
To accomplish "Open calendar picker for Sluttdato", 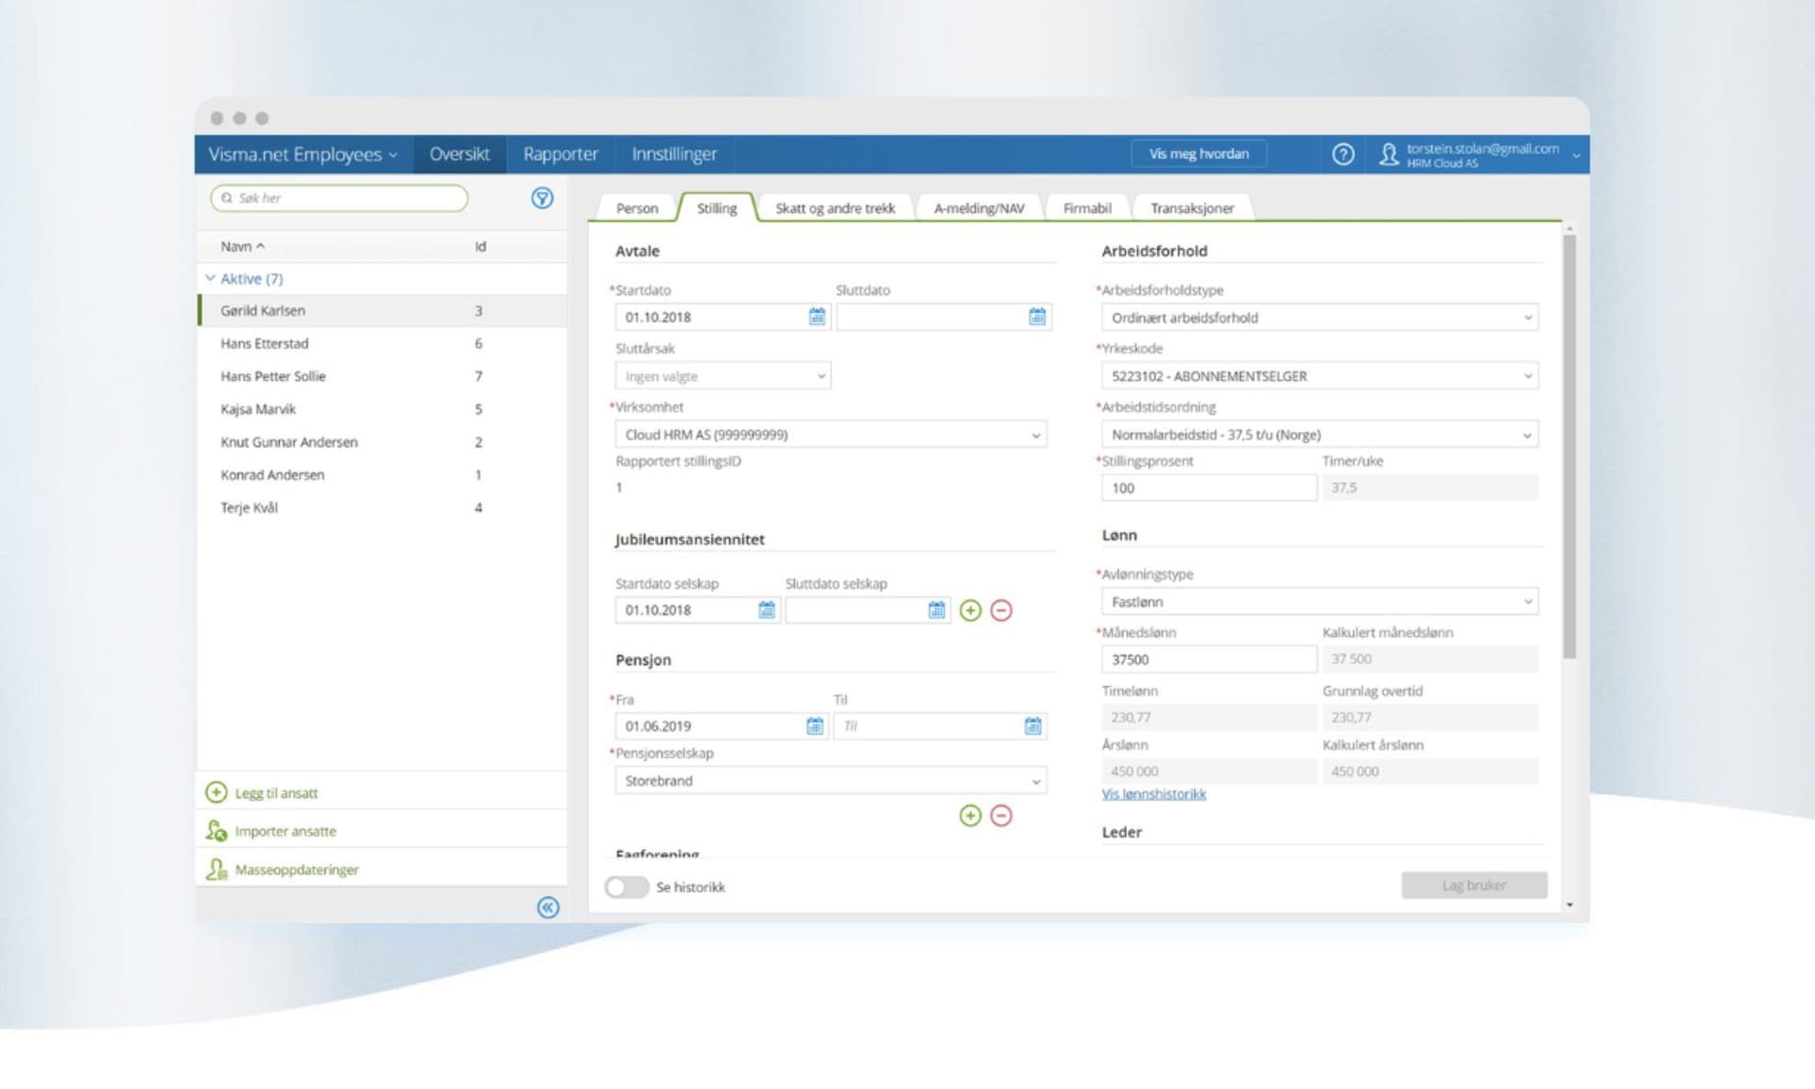I will click(1037, 317).
